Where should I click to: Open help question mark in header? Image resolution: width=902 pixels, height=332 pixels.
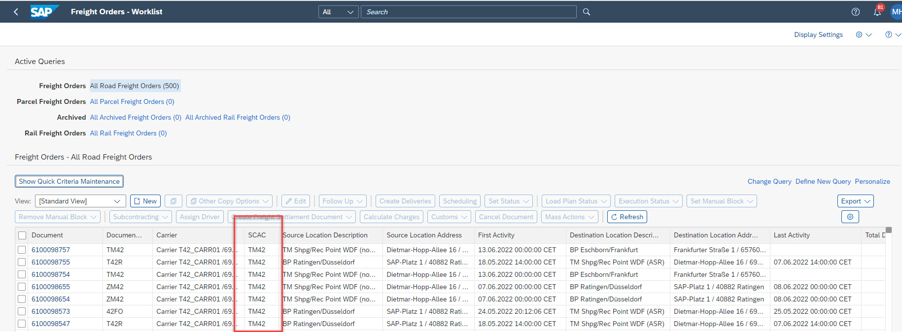856,12
